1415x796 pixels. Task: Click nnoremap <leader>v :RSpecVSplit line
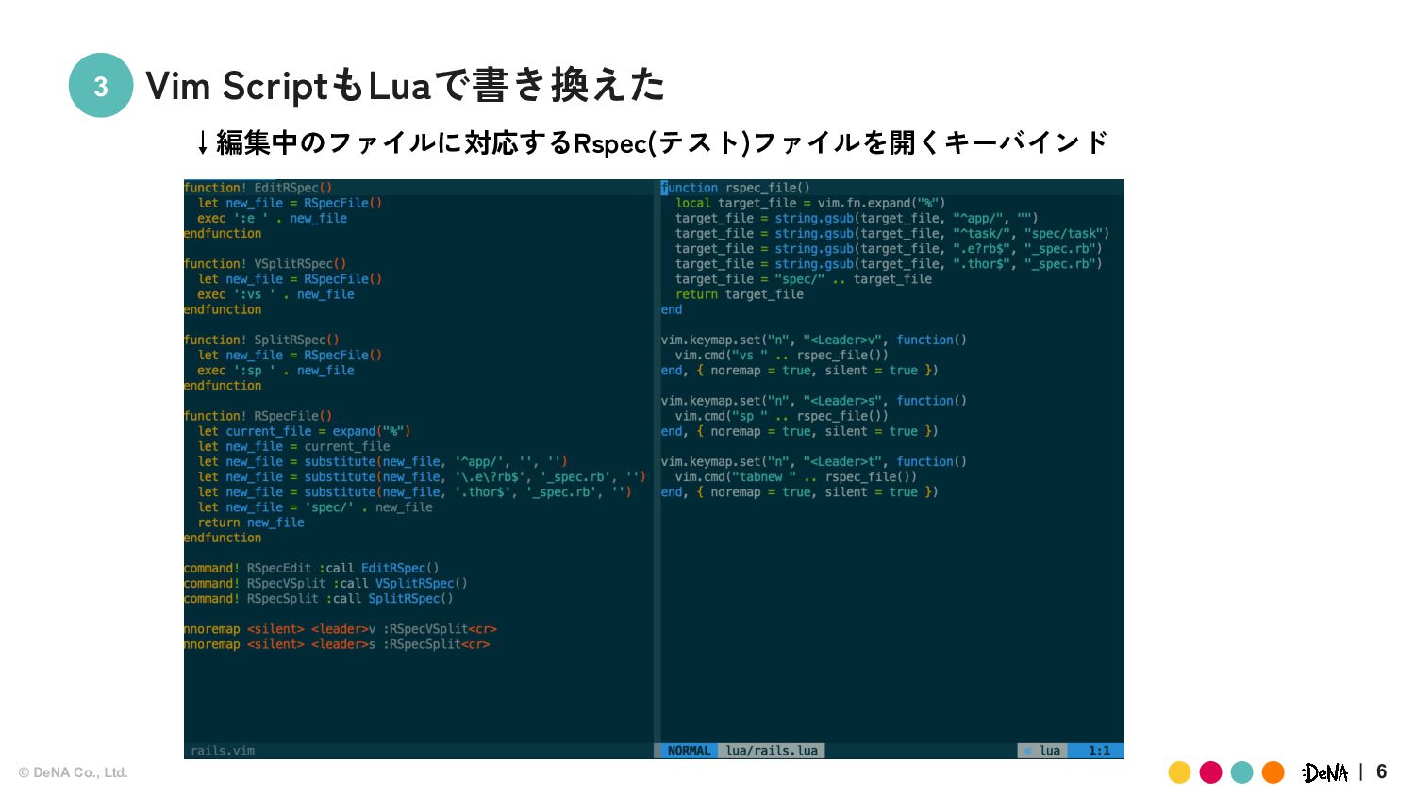(x=340, y=629)
